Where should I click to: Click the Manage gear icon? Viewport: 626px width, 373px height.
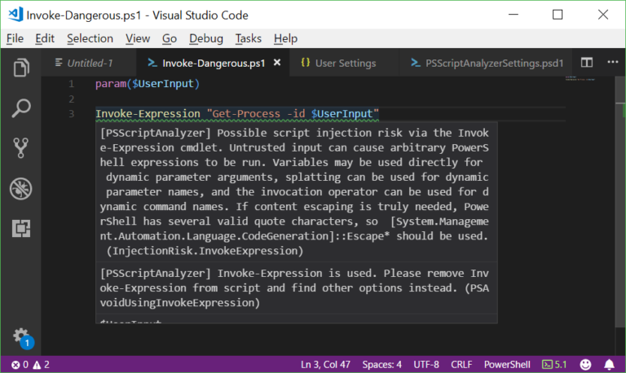21,336
